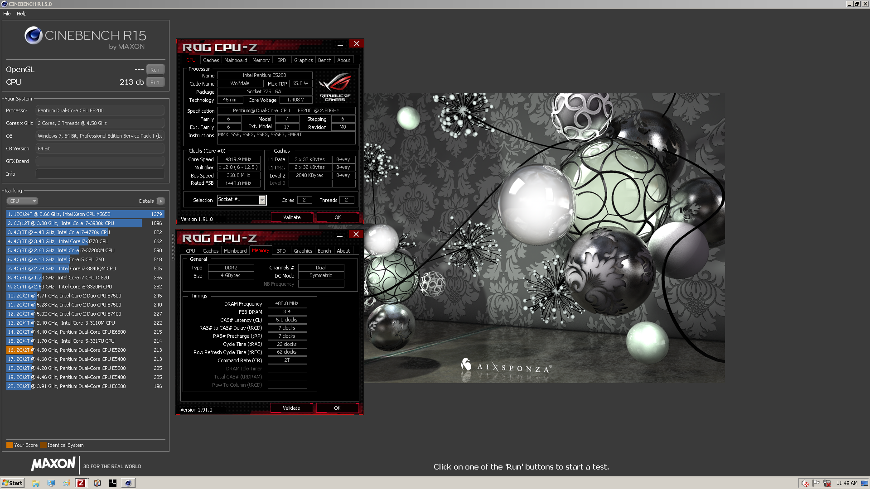Select ranking row Core i7-3930K CPU
870x489 pixels.
pos(85,223)
